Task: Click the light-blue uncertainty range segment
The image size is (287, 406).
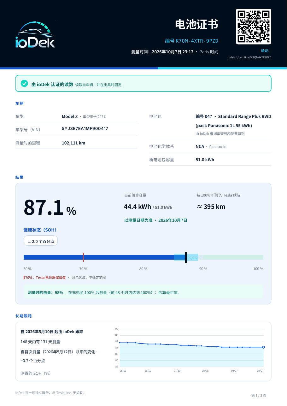Action: pyautogui.click(x=186, y=257)
